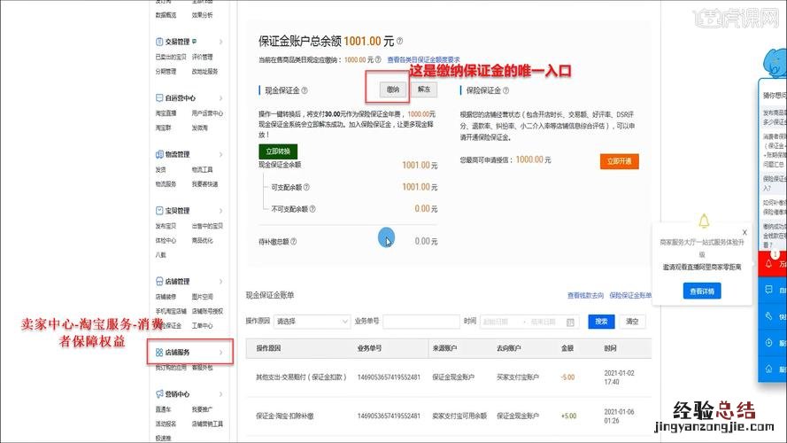This screenshot has width=787, height=443.
Task: Open the 查看钱款去向 link
Action: tap(585, 295)
